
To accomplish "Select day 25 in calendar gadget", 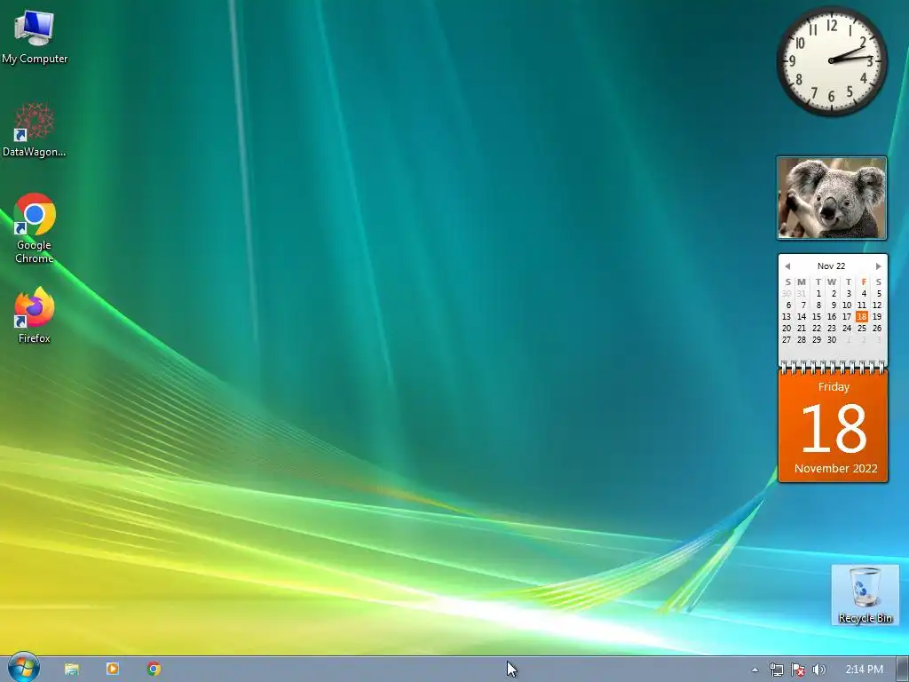I will (861, 329).
